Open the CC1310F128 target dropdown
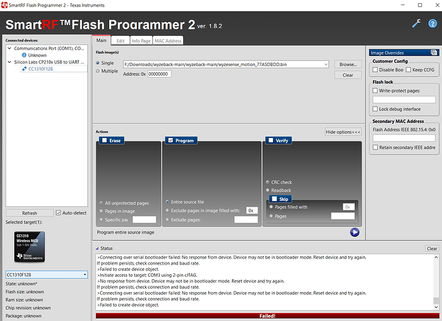This screenshot has height=321, width=442. pos(85,275)
